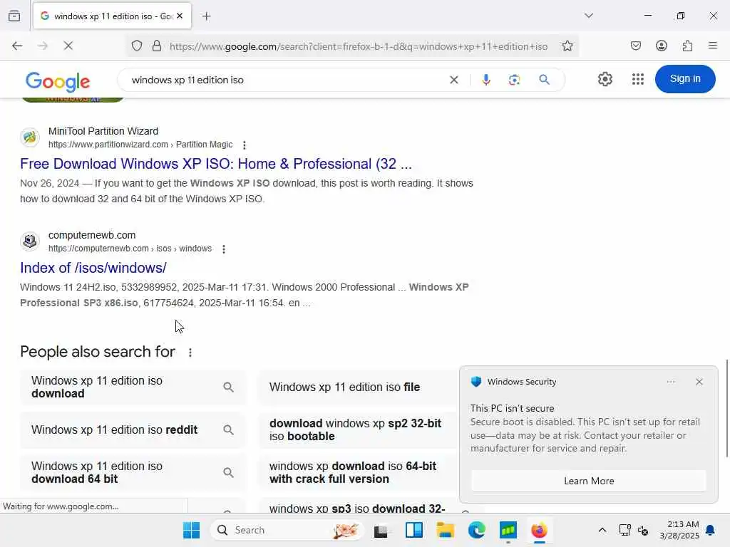
Task: Open the notification bell in the taskbar
Action: [x=710, y=530]
